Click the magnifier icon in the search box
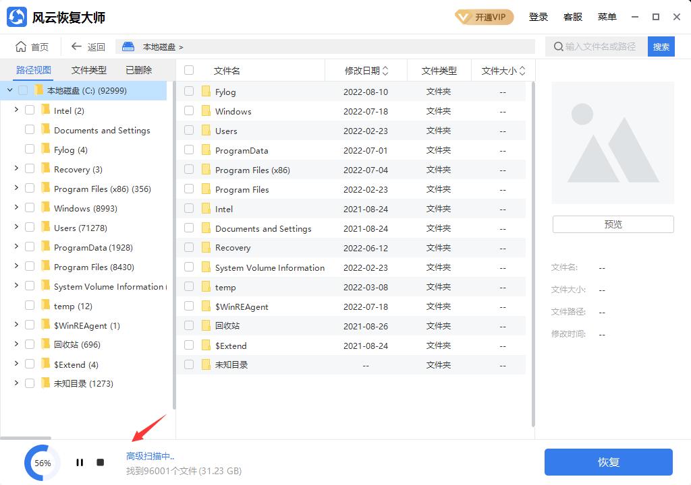The width and height of the screenshot is (691, 485). click(x=557, y=46)
